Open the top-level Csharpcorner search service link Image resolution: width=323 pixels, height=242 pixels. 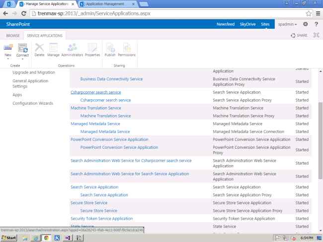point(96,92)
